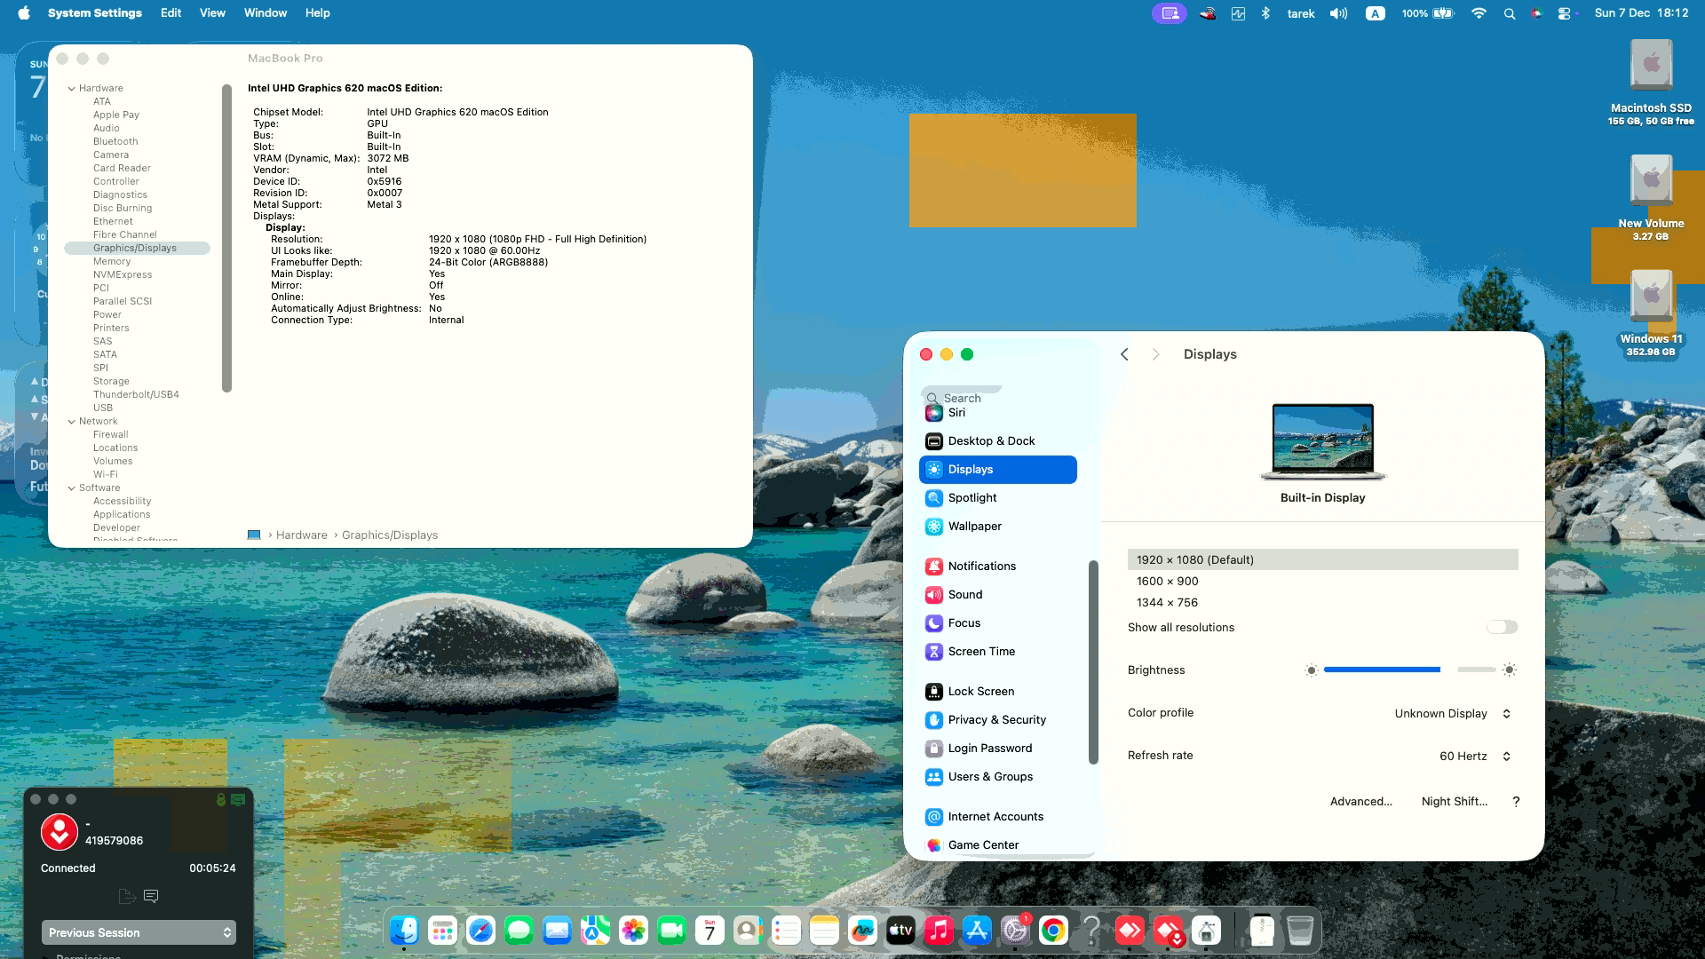
Task: Open Spotlight settings in sidebar
Action: pos(971,498)
